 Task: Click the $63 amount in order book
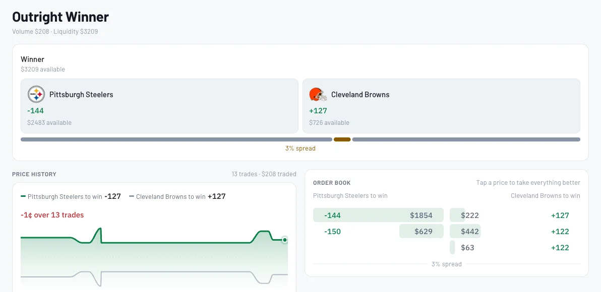[x=467, y=247]
